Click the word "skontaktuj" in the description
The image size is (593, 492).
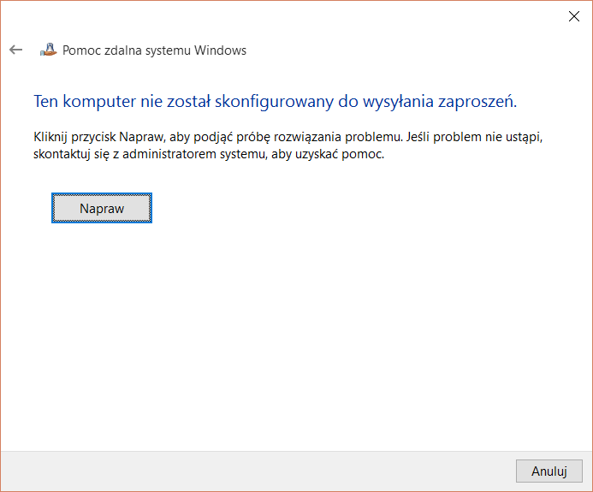[x=62, y=154]
